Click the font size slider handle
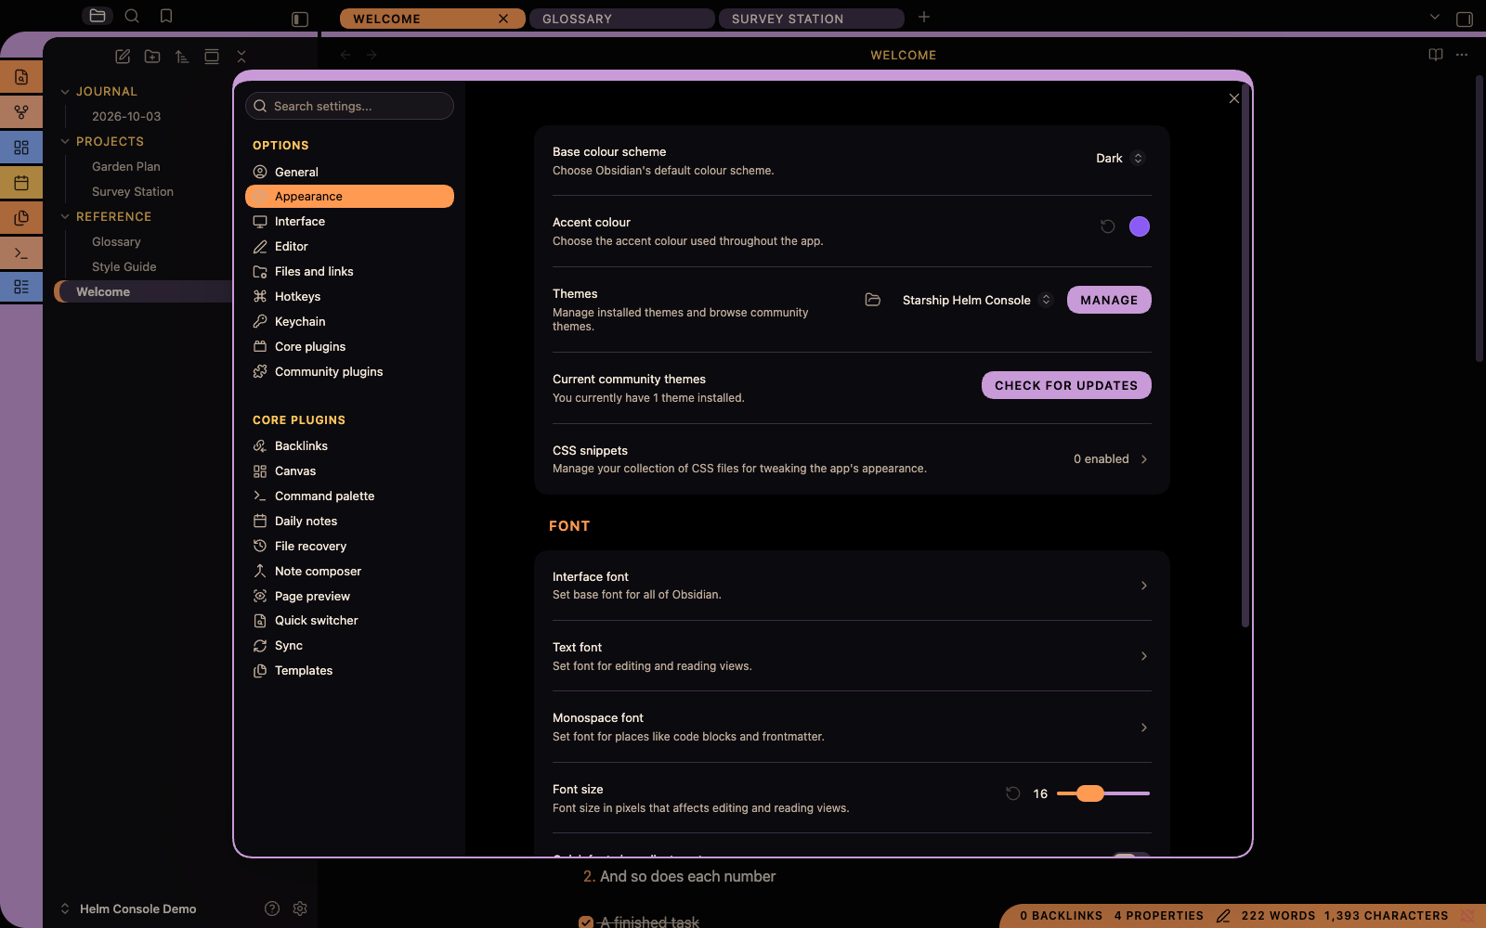 [x=1090, y=793]
